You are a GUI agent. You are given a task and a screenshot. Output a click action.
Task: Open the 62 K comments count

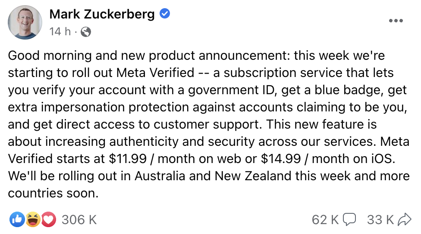325,220
